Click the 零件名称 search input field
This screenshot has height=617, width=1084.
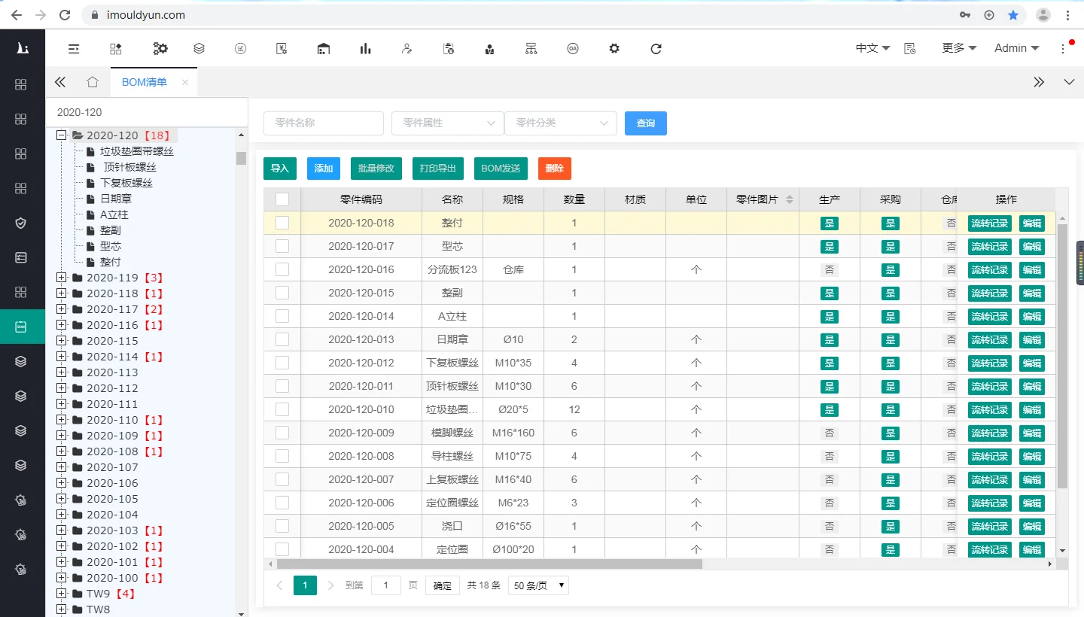pos(323,123)
